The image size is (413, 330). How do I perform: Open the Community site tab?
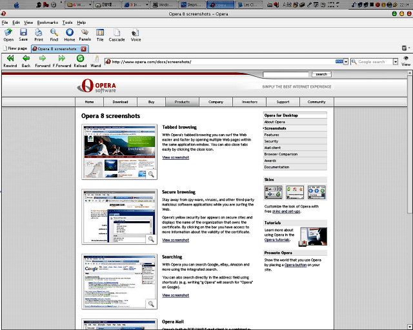[317, 102]
